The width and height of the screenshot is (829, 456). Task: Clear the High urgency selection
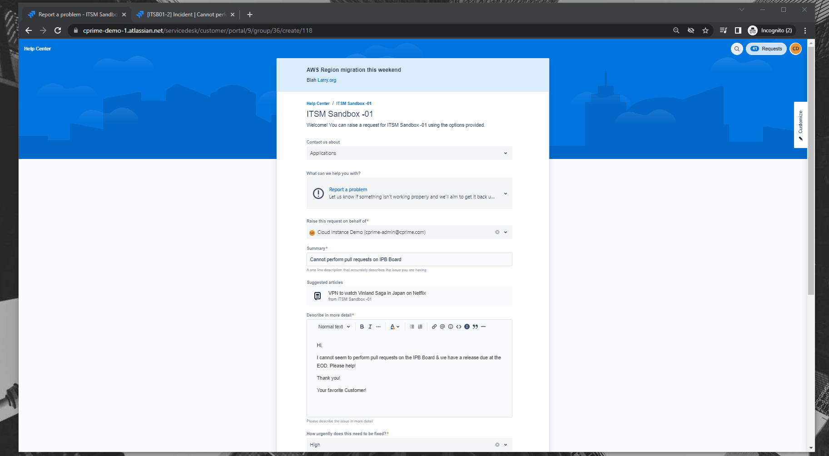click(x=497, y=445)
